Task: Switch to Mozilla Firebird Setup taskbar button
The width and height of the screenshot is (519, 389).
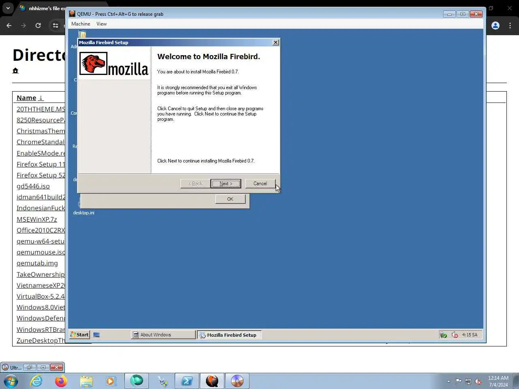Action: [x=229, y=335]
